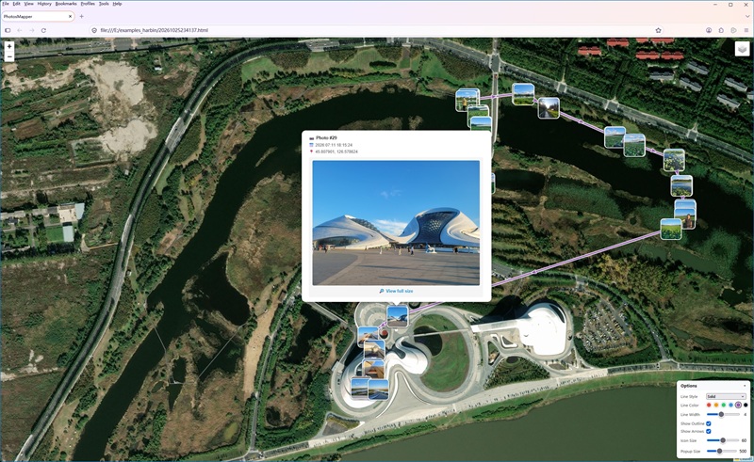Open a new browser tab
Screen dimensions: 754x462
[82, 16]
